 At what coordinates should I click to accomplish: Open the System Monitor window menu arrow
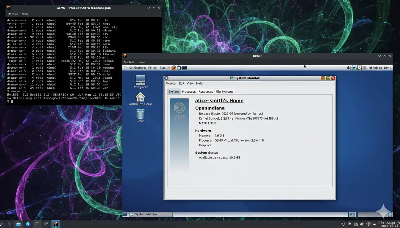tap(166, 78)
